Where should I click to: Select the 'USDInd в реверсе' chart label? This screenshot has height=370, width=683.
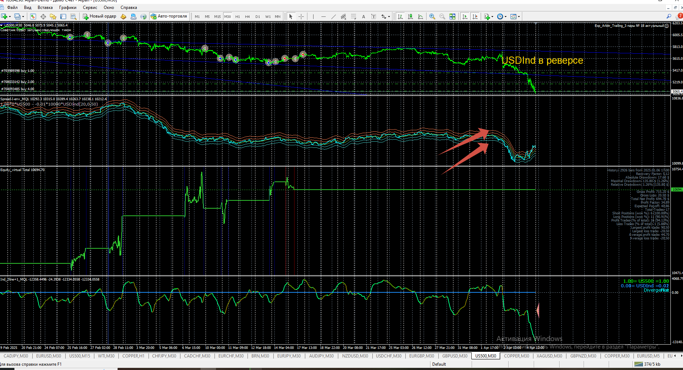(542, 60)
